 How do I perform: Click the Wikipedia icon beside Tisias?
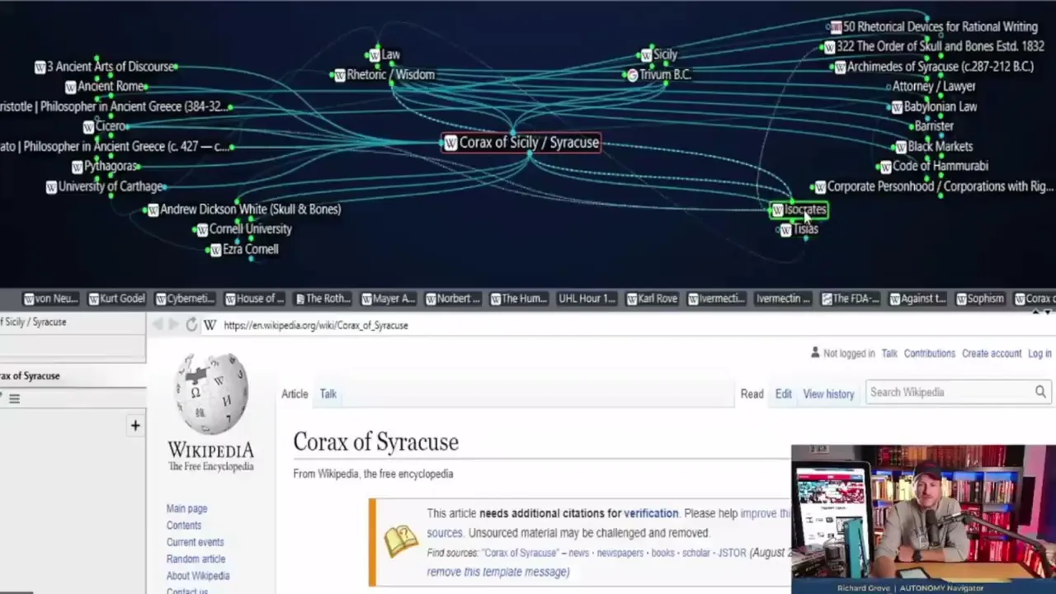[785, 230]
